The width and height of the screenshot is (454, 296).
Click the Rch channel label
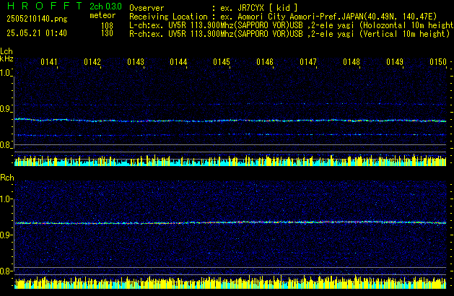7,178
